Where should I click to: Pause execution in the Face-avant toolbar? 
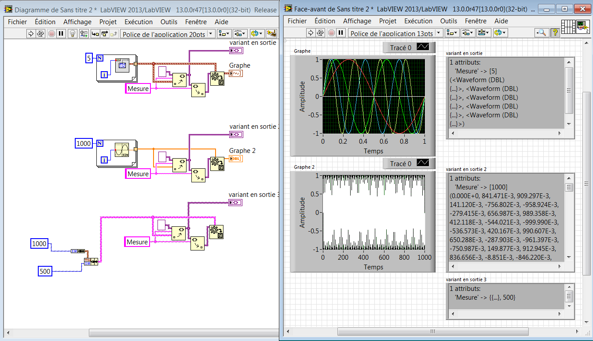[341, 33]
